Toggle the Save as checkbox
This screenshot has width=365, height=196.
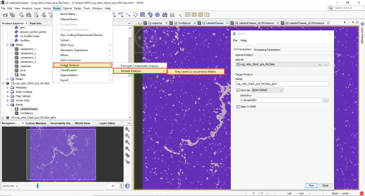point(238,90)
